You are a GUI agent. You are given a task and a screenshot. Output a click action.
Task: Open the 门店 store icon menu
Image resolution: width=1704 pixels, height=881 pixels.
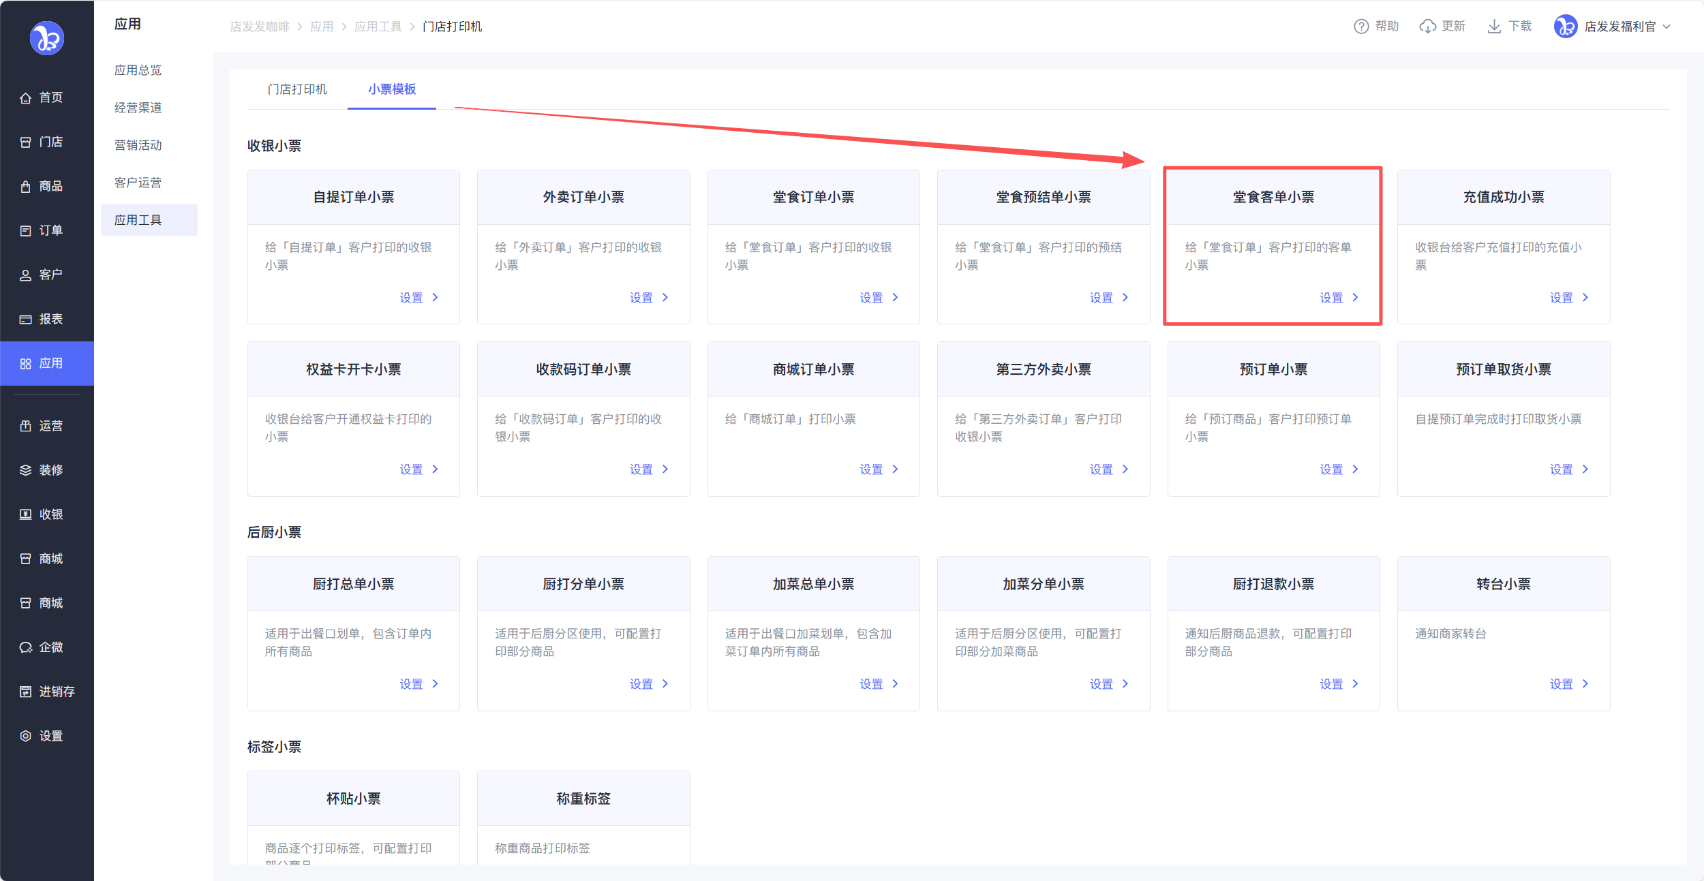(25, 142)
